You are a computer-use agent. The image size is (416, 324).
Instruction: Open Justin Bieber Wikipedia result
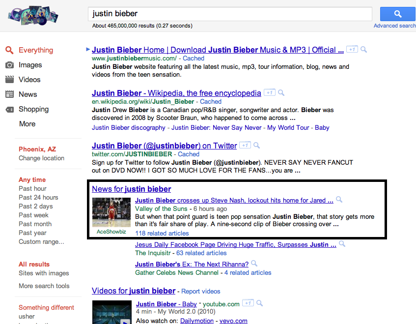coord(176,93)
